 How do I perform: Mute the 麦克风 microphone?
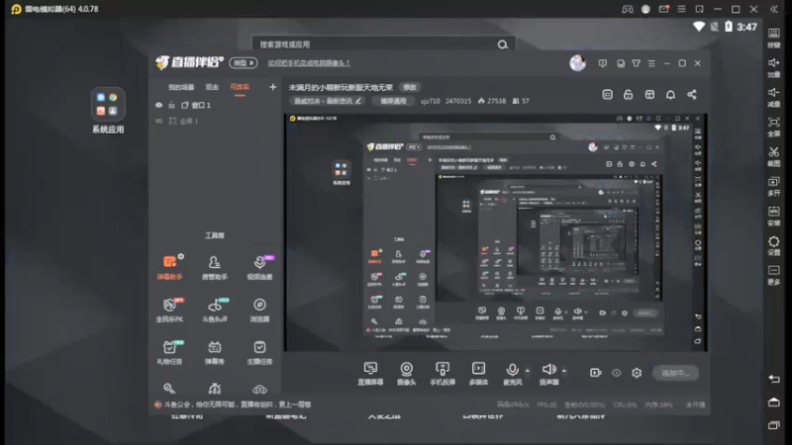click(512, 374)
